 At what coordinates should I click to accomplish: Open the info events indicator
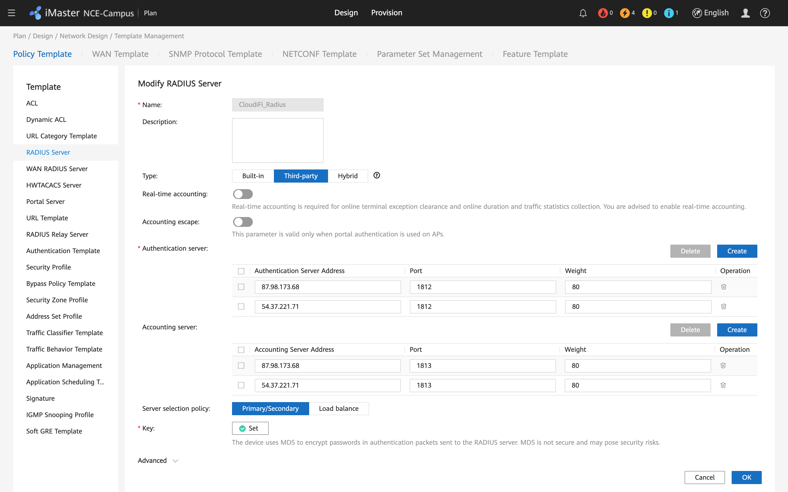coord(670,13)
